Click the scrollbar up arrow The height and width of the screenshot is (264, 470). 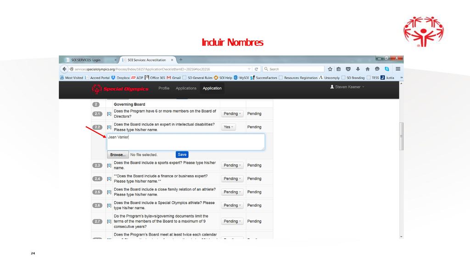401,83
